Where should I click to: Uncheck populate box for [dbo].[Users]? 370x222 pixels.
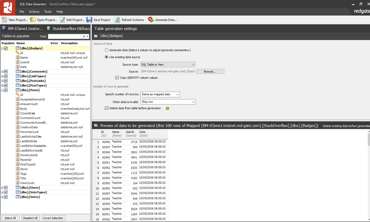[x=6, y=188]
